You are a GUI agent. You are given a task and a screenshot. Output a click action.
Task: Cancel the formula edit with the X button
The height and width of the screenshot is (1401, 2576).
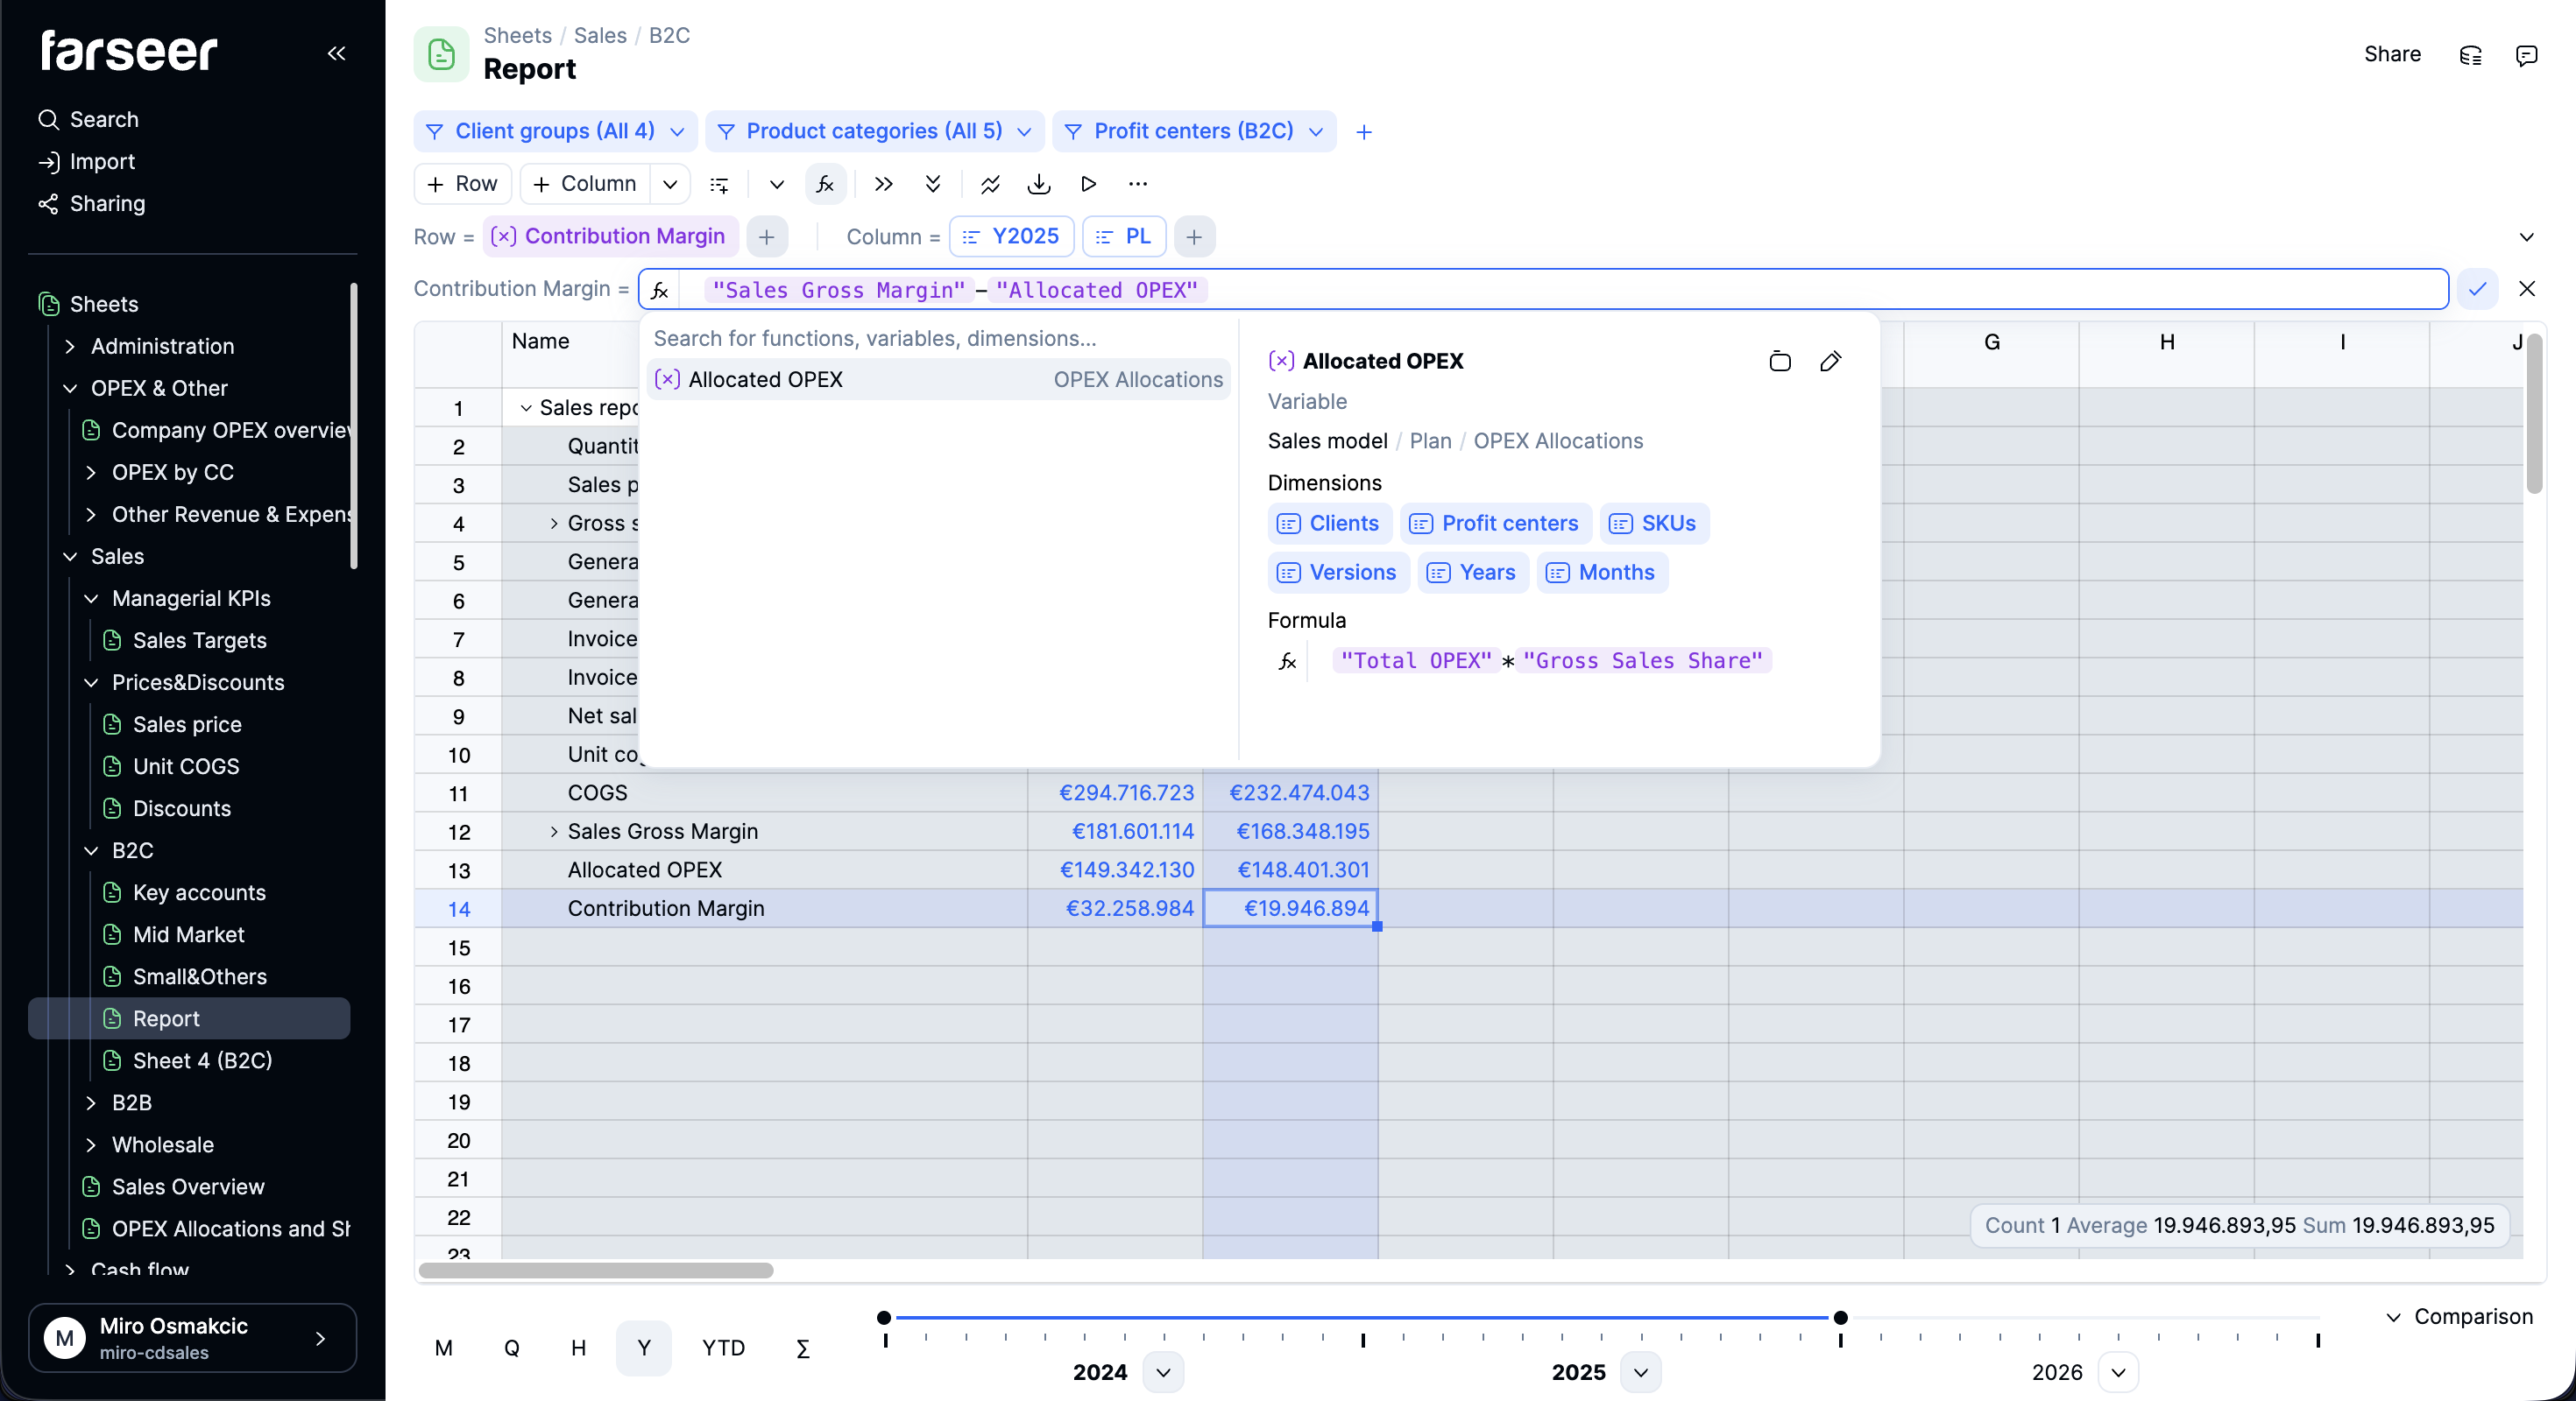coord(2528,289)
